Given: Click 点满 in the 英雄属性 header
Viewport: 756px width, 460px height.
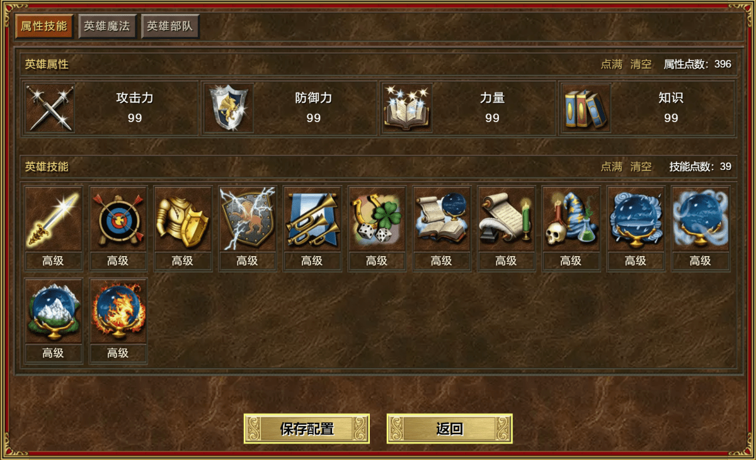Looking at the screenshot, I should click(x=611, y=64).
